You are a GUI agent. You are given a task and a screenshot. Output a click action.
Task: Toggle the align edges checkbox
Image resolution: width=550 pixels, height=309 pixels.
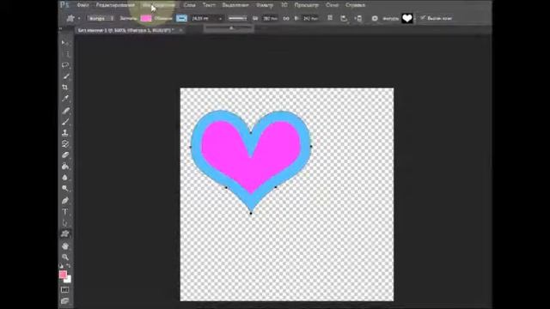tap(423, 18)
